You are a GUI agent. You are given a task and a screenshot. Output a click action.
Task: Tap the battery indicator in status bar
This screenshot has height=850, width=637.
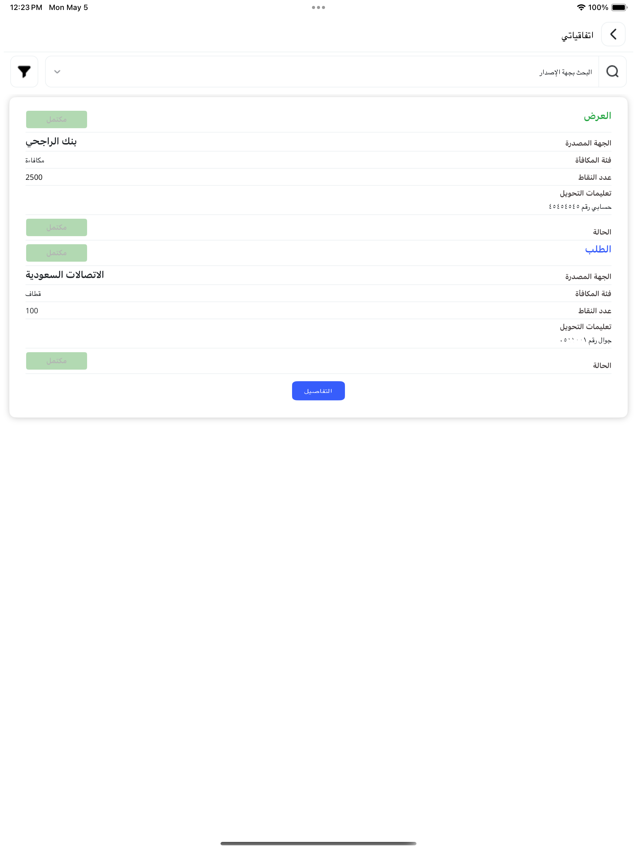(619, 7)
